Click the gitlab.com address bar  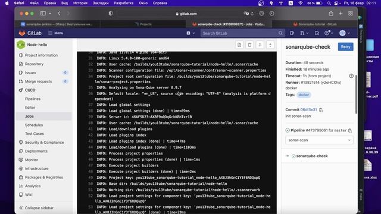186,14
